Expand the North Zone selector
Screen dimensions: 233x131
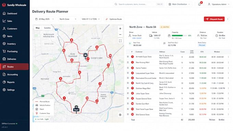click(68, 19)
